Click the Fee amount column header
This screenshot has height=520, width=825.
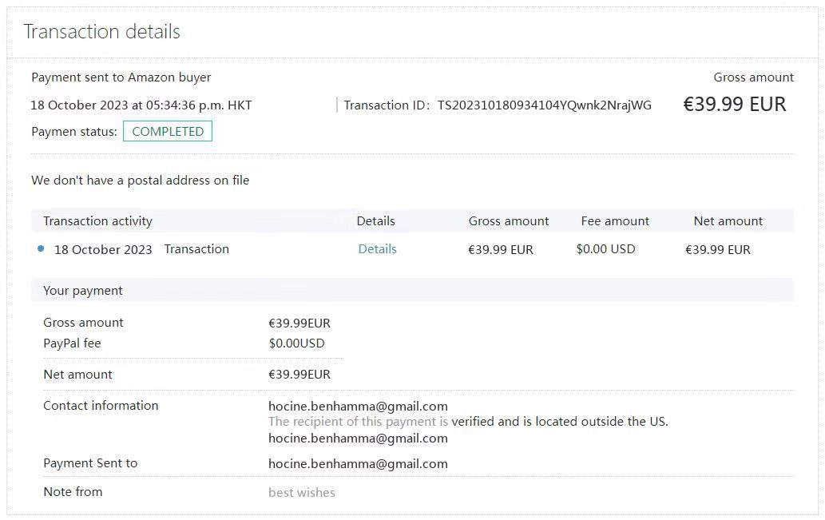coord(615,221)
